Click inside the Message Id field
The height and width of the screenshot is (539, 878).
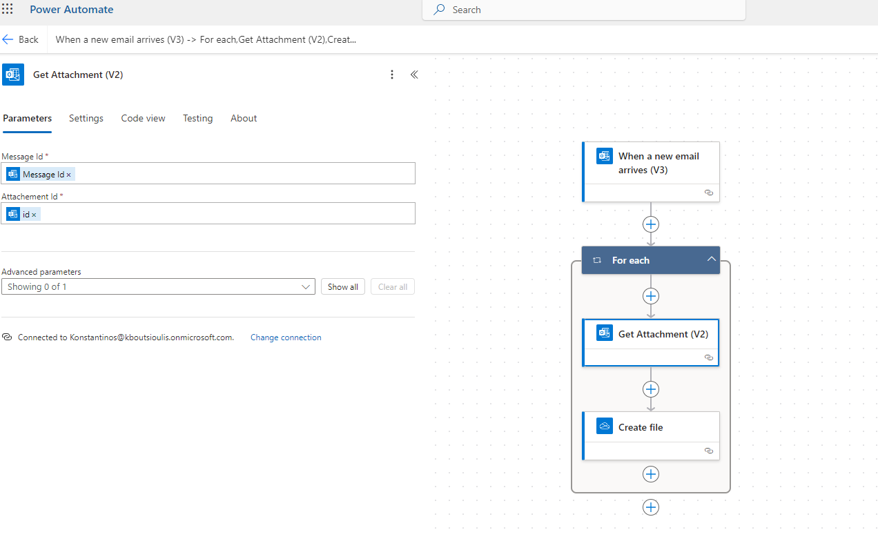tap(208, 173)
